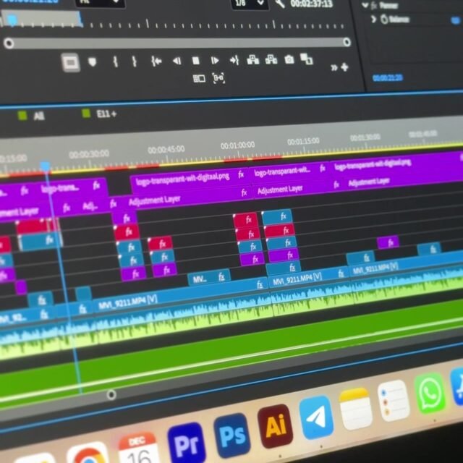Click the fx badge on the MV... clip
463x463 pixels.
[221, 277]
